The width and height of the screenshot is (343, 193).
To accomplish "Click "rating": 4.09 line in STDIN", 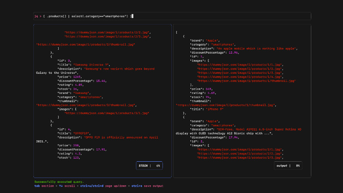I will (70, 85).
